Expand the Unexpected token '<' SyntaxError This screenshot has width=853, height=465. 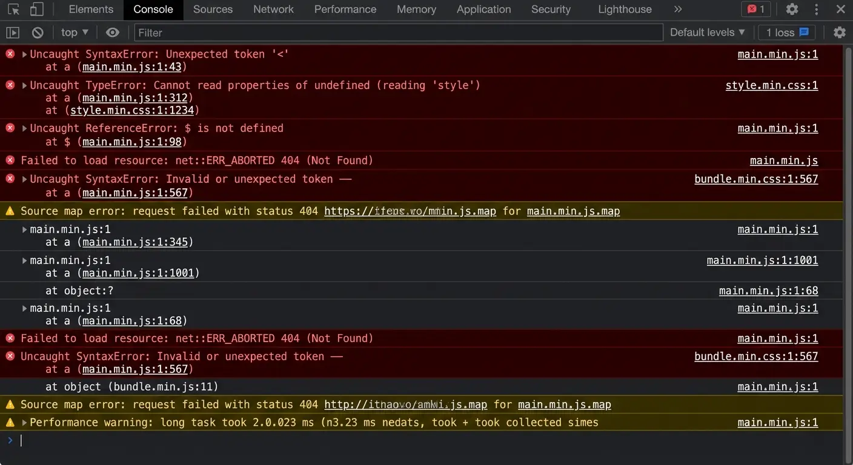point(24,54)
